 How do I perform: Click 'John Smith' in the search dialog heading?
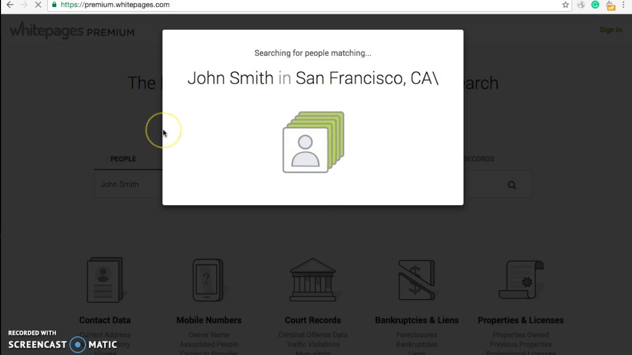click(x=230, y=78)
